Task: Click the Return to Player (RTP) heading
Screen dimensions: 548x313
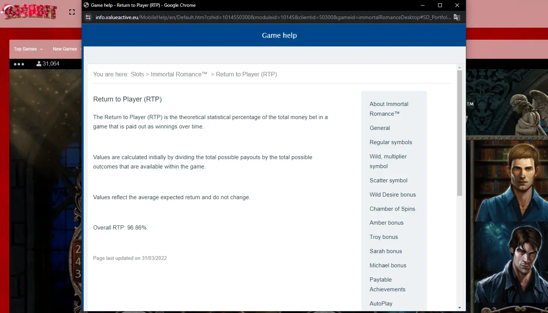Action: 128,99
